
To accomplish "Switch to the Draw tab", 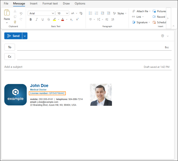I will [x=66, y=3].
